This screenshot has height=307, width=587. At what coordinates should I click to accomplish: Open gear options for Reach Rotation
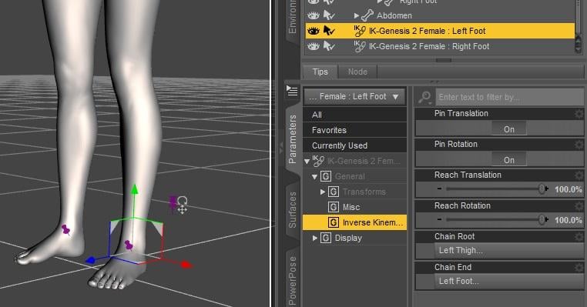pyautogui.click(x=579, y=206)
